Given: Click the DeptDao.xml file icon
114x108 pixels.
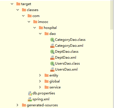Looking at the screenshot, I should coord(52,58).
